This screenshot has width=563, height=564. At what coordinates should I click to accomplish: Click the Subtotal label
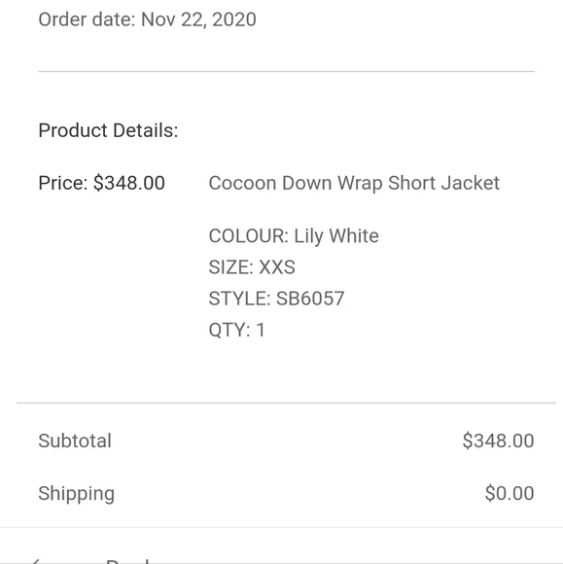(75, 441)
